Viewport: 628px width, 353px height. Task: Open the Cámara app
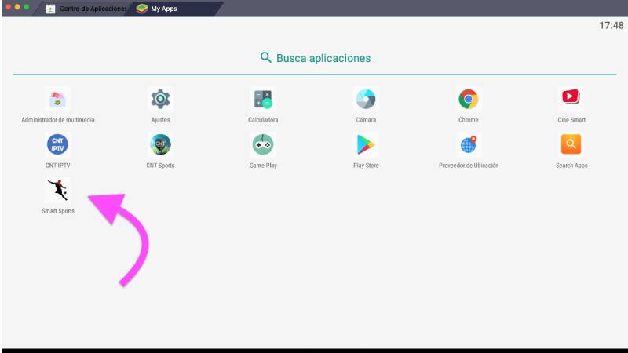point(366,100)
